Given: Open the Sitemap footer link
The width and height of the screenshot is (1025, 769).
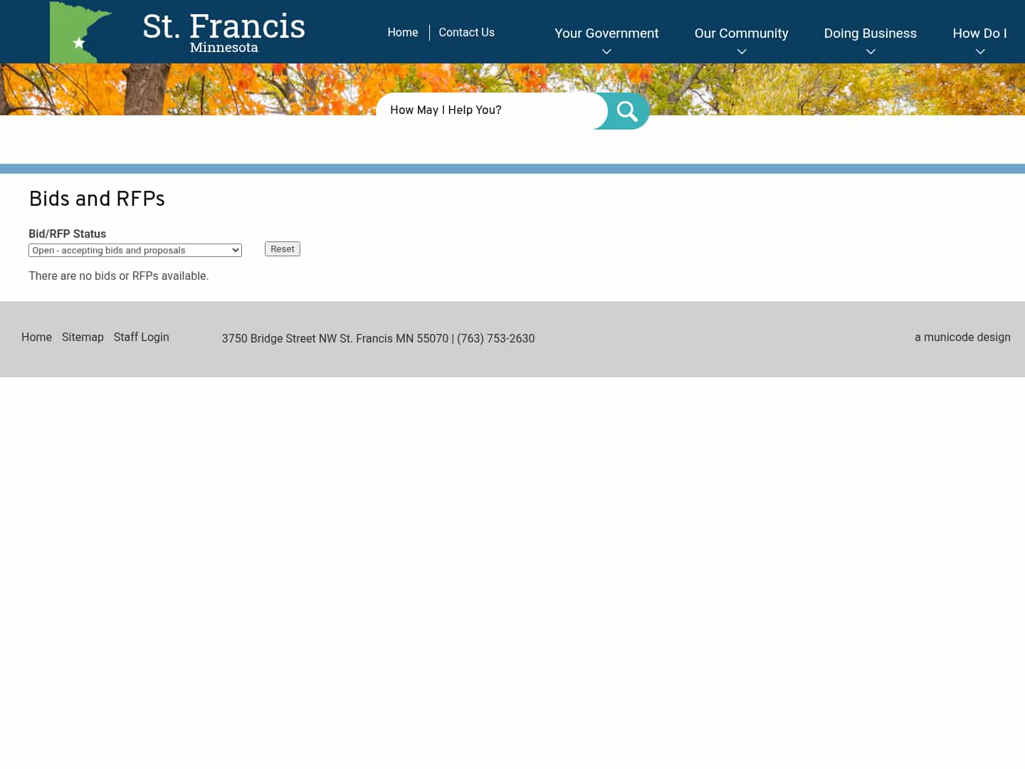Looking at the screenshot, I should pyautogui.click(x=83, y=338).
